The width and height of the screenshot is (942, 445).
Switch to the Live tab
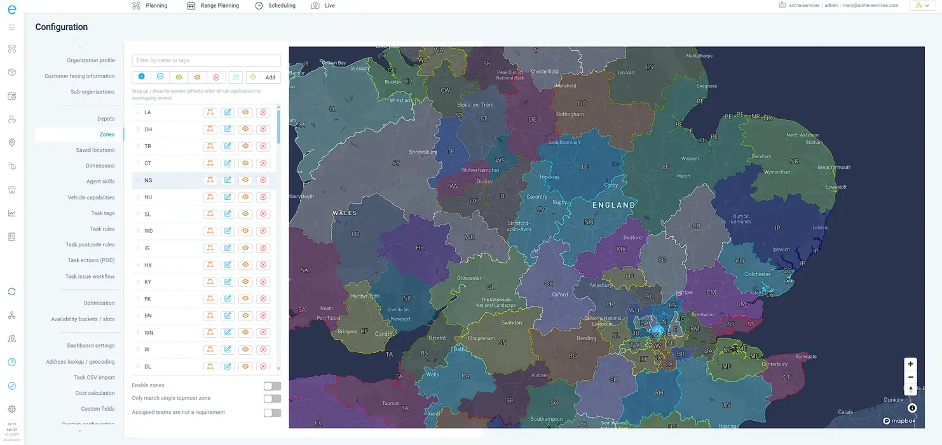click(323, 5)
